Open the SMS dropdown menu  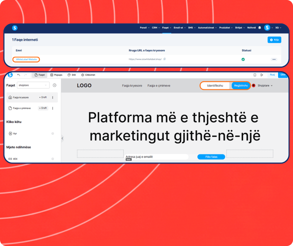click(x=192, y=28)
